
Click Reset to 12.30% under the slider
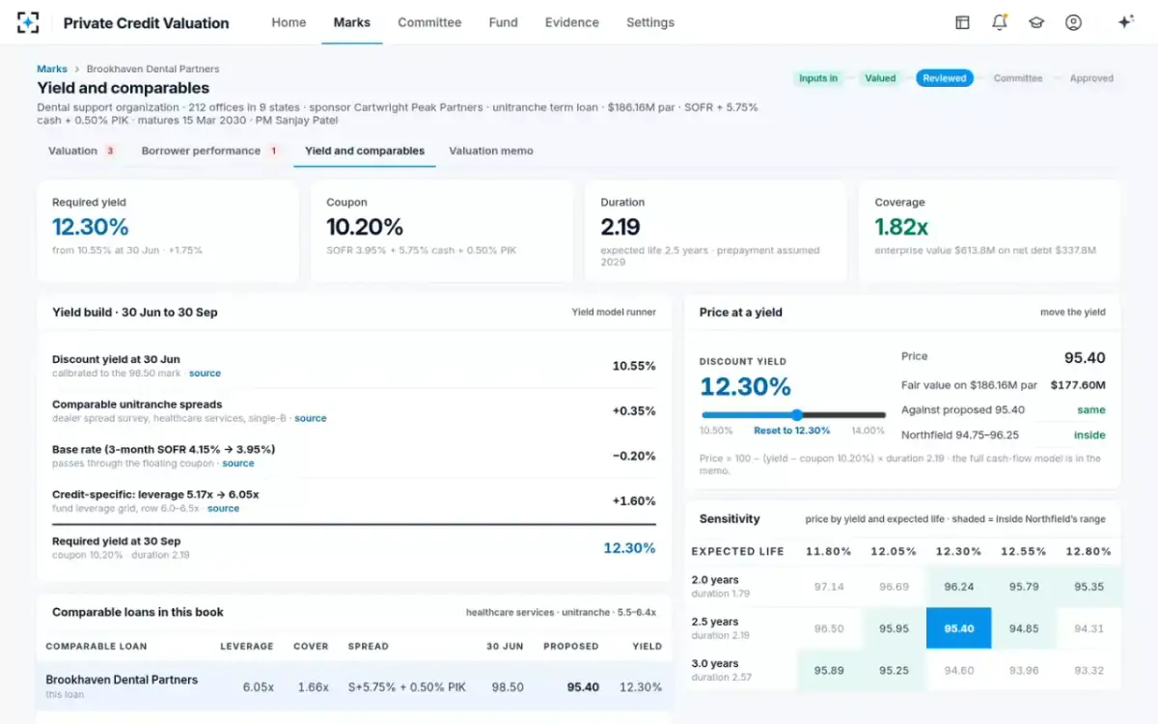[x=792, y=431]
